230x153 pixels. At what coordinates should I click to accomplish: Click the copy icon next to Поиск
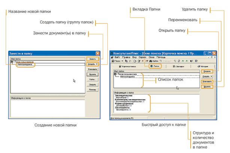[x=127, y=61]
